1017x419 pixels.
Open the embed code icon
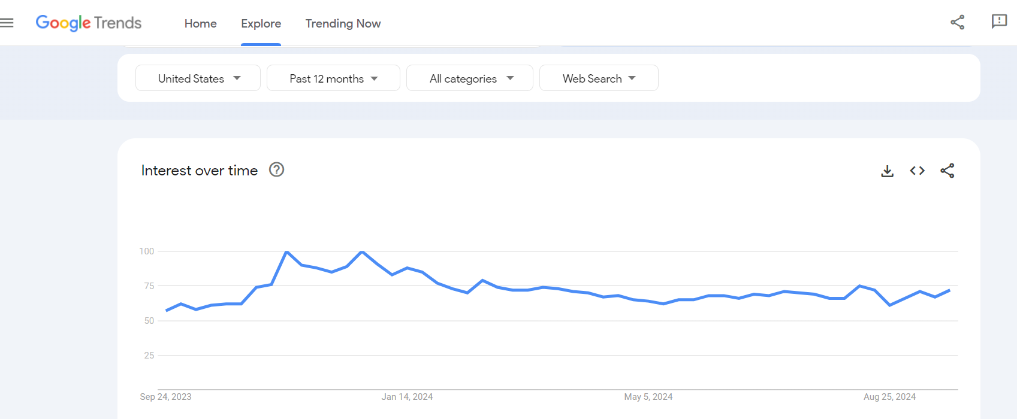[917, 171]
